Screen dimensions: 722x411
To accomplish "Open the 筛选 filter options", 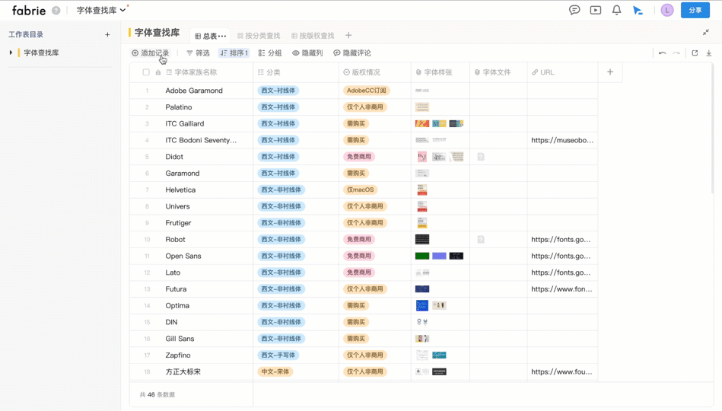I will point(198,53).
